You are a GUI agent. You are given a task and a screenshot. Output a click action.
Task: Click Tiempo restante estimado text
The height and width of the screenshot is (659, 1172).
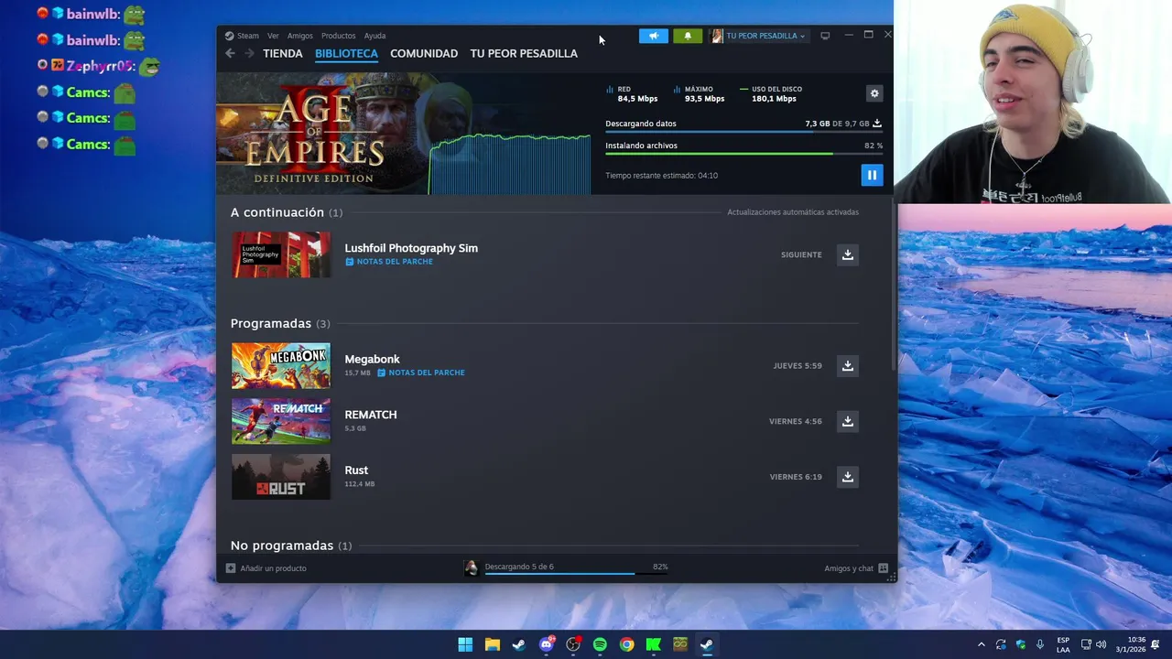tap(661, 176)
